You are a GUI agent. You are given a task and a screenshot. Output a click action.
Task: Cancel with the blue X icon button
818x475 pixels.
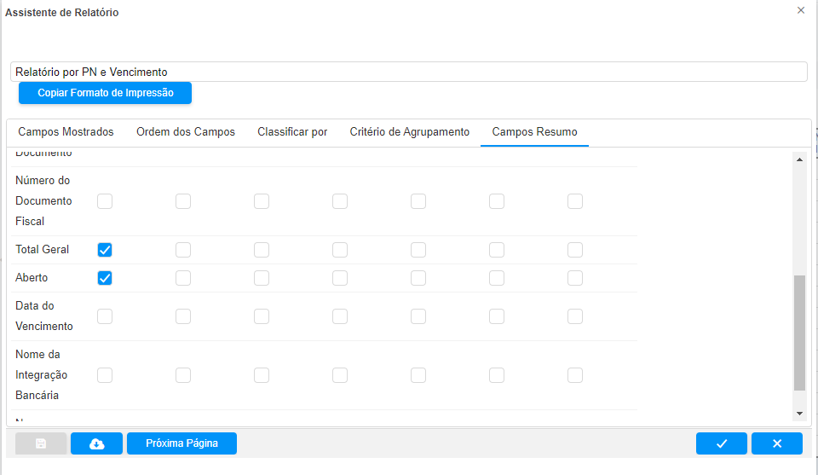[776, 443]
